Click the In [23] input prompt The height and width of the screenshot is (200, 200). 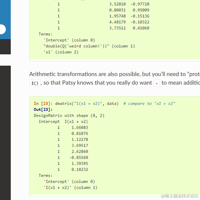pyautogui.click(x=43, y=103)
